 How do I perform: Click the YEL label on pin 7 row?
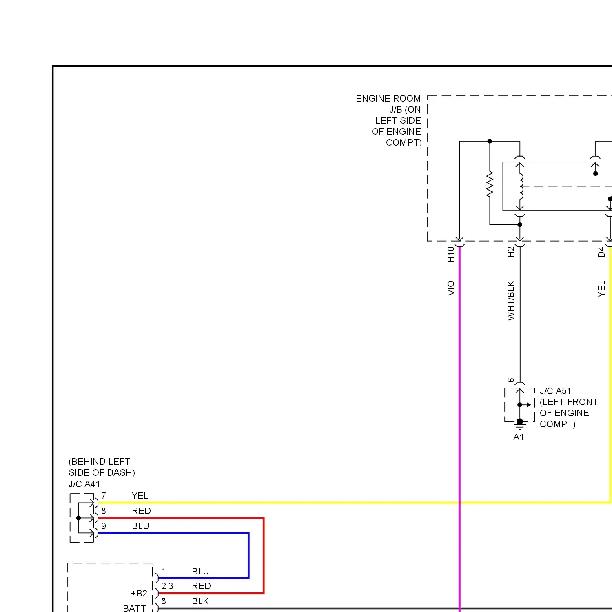140,496
